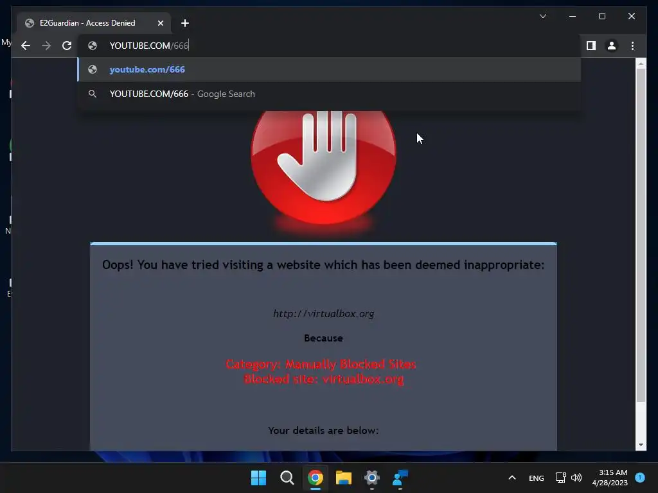Open the network status tray icon
The image size is (658, 493).
click(560, 478)
